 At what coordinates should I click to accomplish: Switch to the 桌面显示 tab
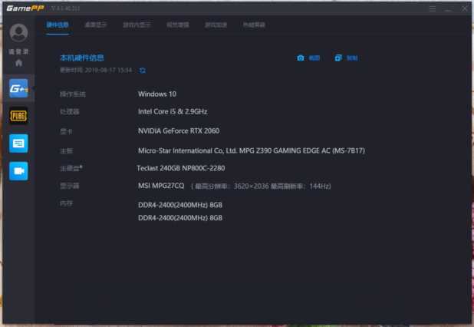pos(96,25)
